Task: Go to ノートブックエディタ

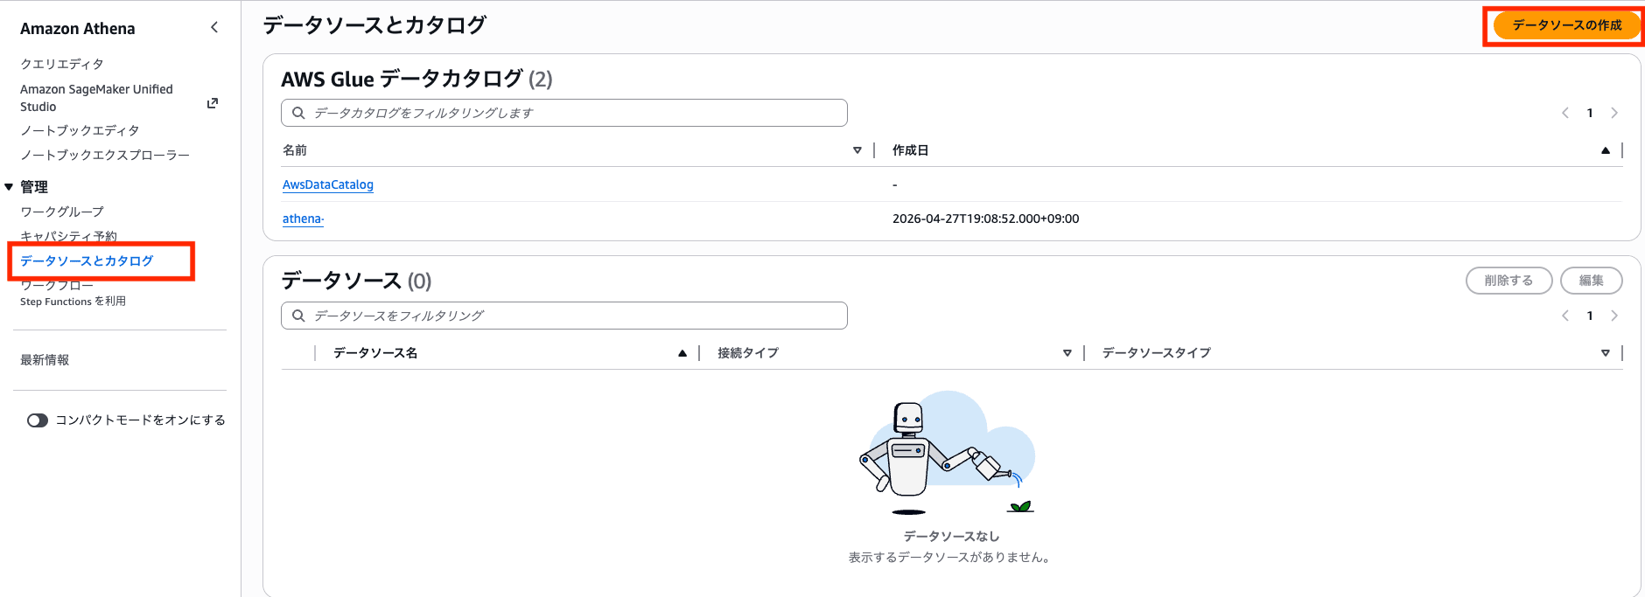Action: 80,130
